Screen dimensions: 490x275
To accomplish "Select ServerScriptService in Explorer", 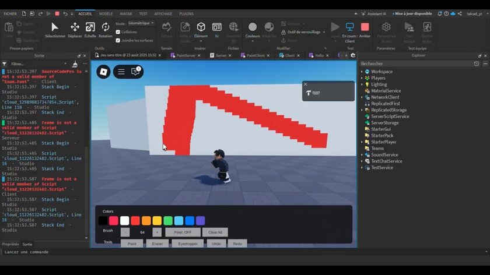I will [x=390, y=117].
